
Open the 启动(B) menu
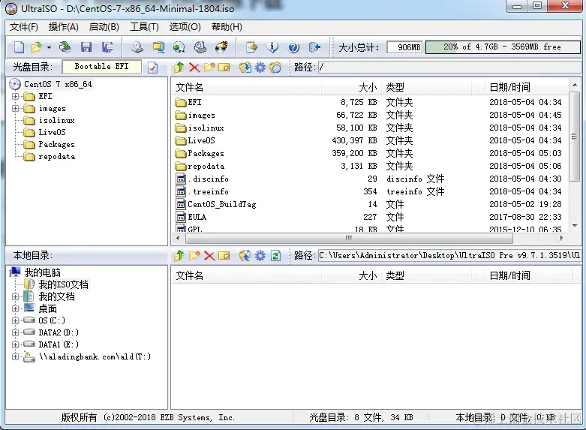pos(104,27)
